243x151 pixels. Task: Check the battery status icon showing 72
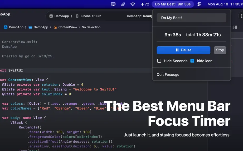click(x=145, y=4)
